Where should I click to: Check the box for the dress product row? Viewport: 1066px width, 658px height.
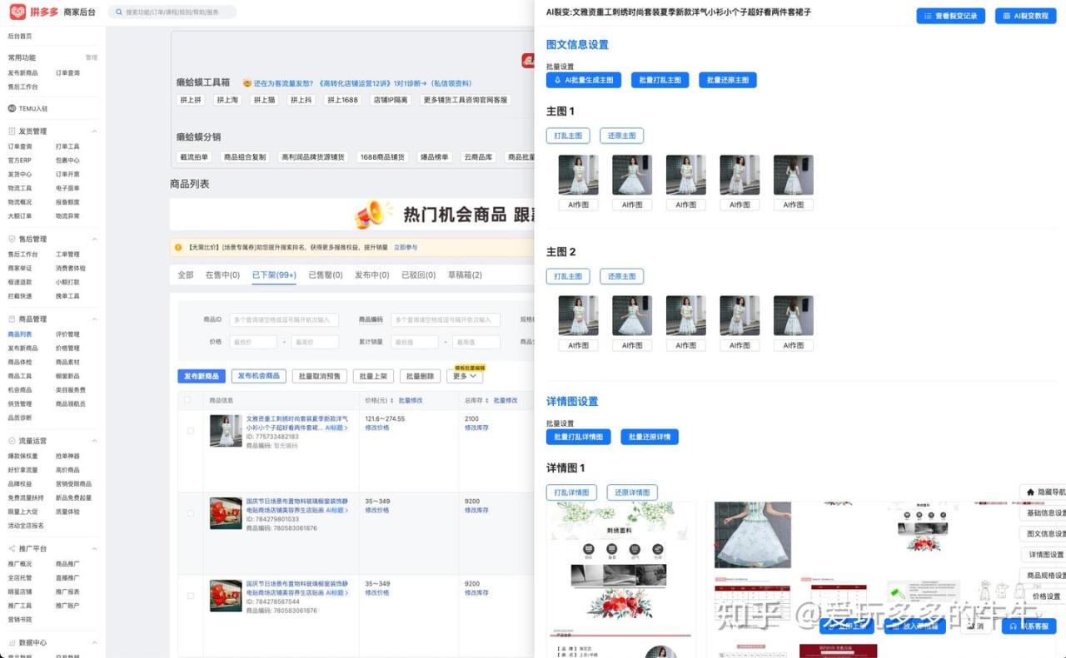tap(191, 431)
